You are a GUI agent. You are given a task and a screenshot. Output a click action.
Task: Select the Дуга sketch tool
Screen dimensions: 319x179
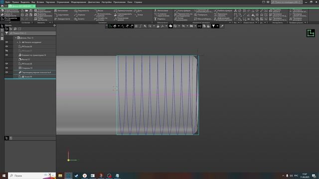[138, 10]
